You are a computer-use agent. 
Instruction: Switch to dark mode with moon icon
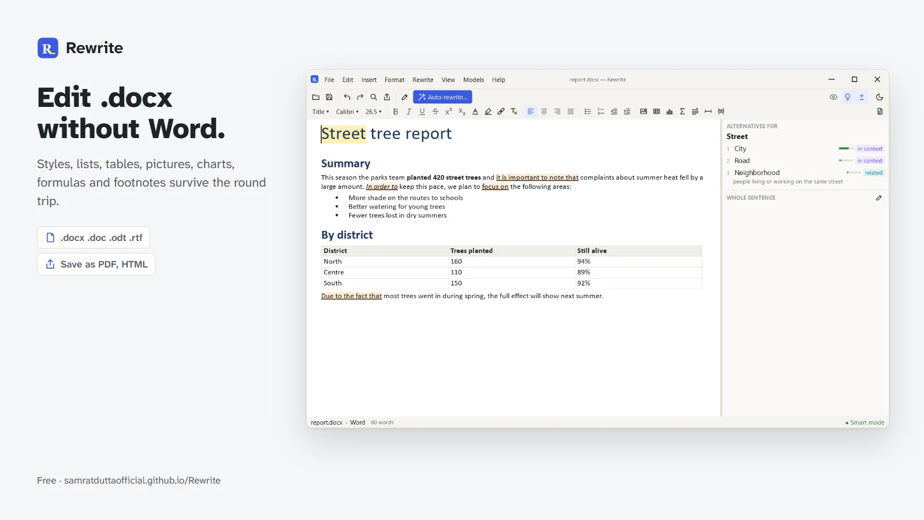(880, 97)
